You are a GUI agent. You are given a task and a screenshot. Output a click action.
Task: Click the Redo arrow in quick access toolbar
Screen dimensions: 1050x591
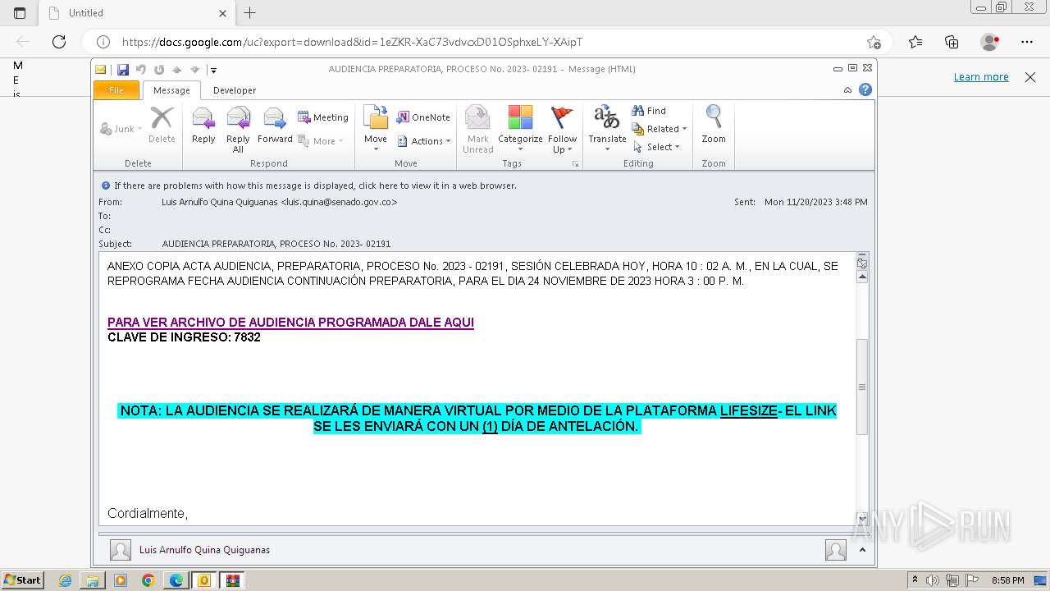click(x=159, y=70)
